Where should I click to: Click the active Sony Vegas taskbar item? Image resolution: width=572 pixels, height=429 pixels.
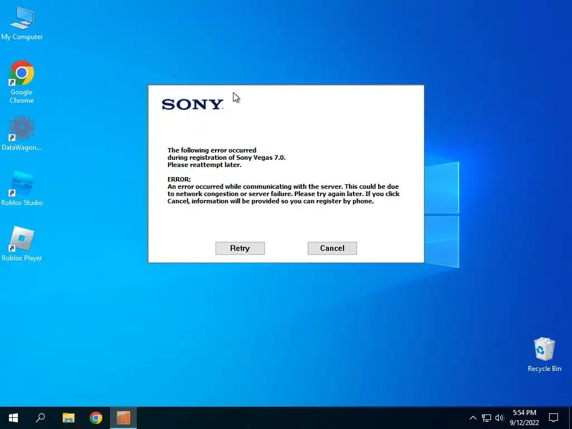(123, 418)
